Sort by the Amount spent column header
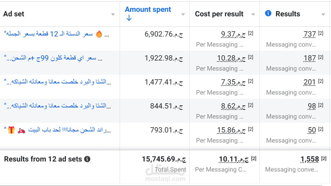This screenshot has width=331, height=186. coord(148,10)
